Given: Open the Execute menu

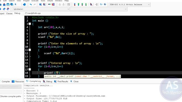Looking at the screenshot, I should coord(35,1).
